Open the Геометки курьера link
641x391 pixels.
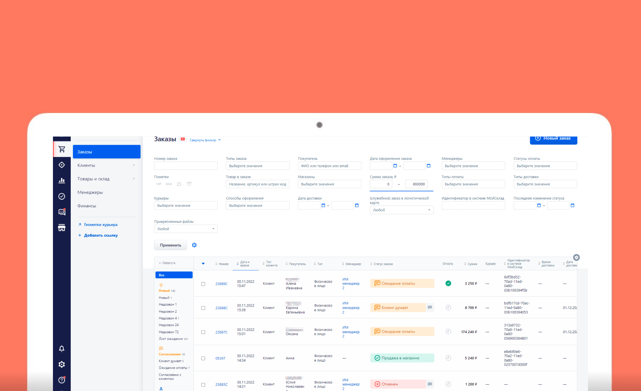coord(101,225)
